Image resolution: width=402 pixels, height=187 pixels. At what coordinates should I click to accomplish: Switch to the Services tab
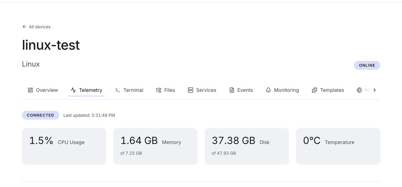(202, 90)
